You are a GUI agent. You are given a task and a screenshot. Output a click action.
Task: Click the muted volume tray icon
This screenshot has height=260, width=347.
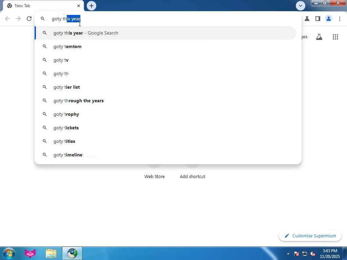pyautogui.click(x=313, y=254)
